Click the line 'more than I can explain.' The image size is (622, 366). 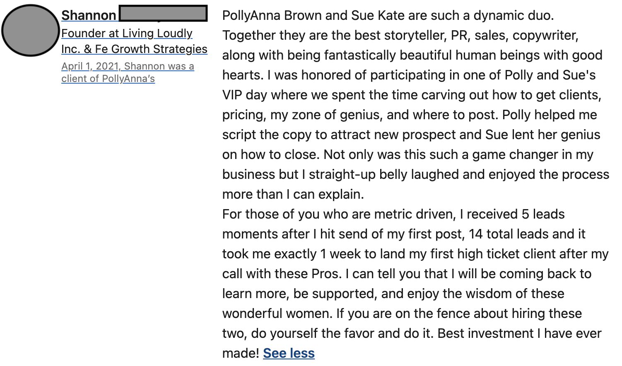pos(293,194)
